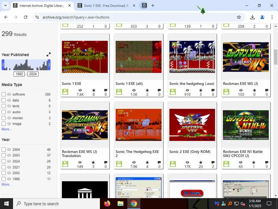
Task: Expand More years list
Action: [7, 185]
